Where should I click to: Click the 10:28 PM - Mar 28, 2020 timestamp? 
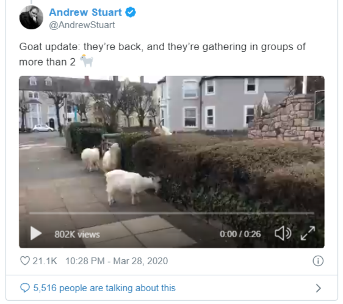[117, 261]
